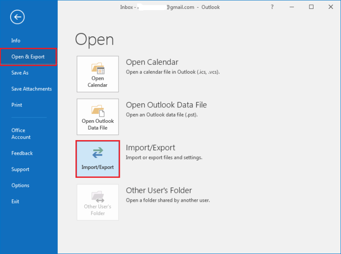This screenshot has width=341, height=254.
Task: Click the 'Other User's Folder' heading
Action: tap(159, 191)
